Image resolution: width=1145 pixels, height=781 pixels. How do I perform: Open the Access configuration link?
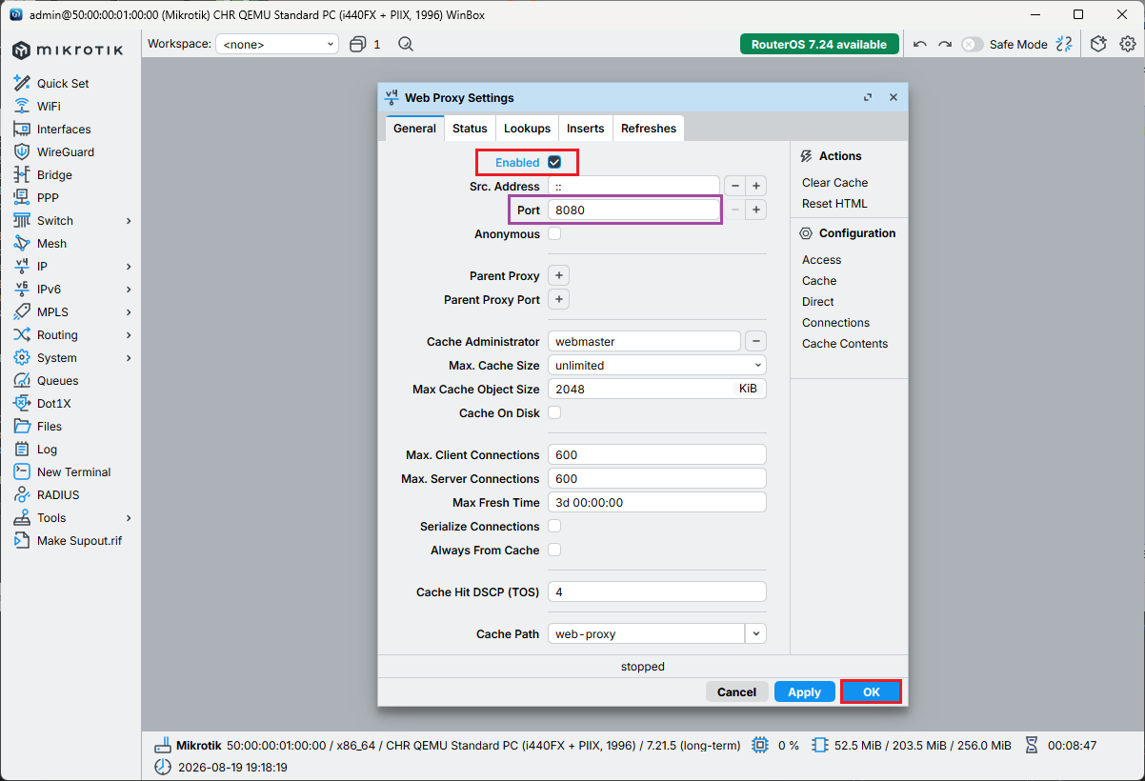821,259
